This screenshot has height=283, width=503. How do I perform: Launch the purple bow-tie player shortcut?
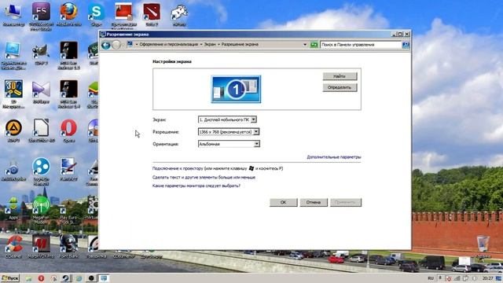point(41,91)
